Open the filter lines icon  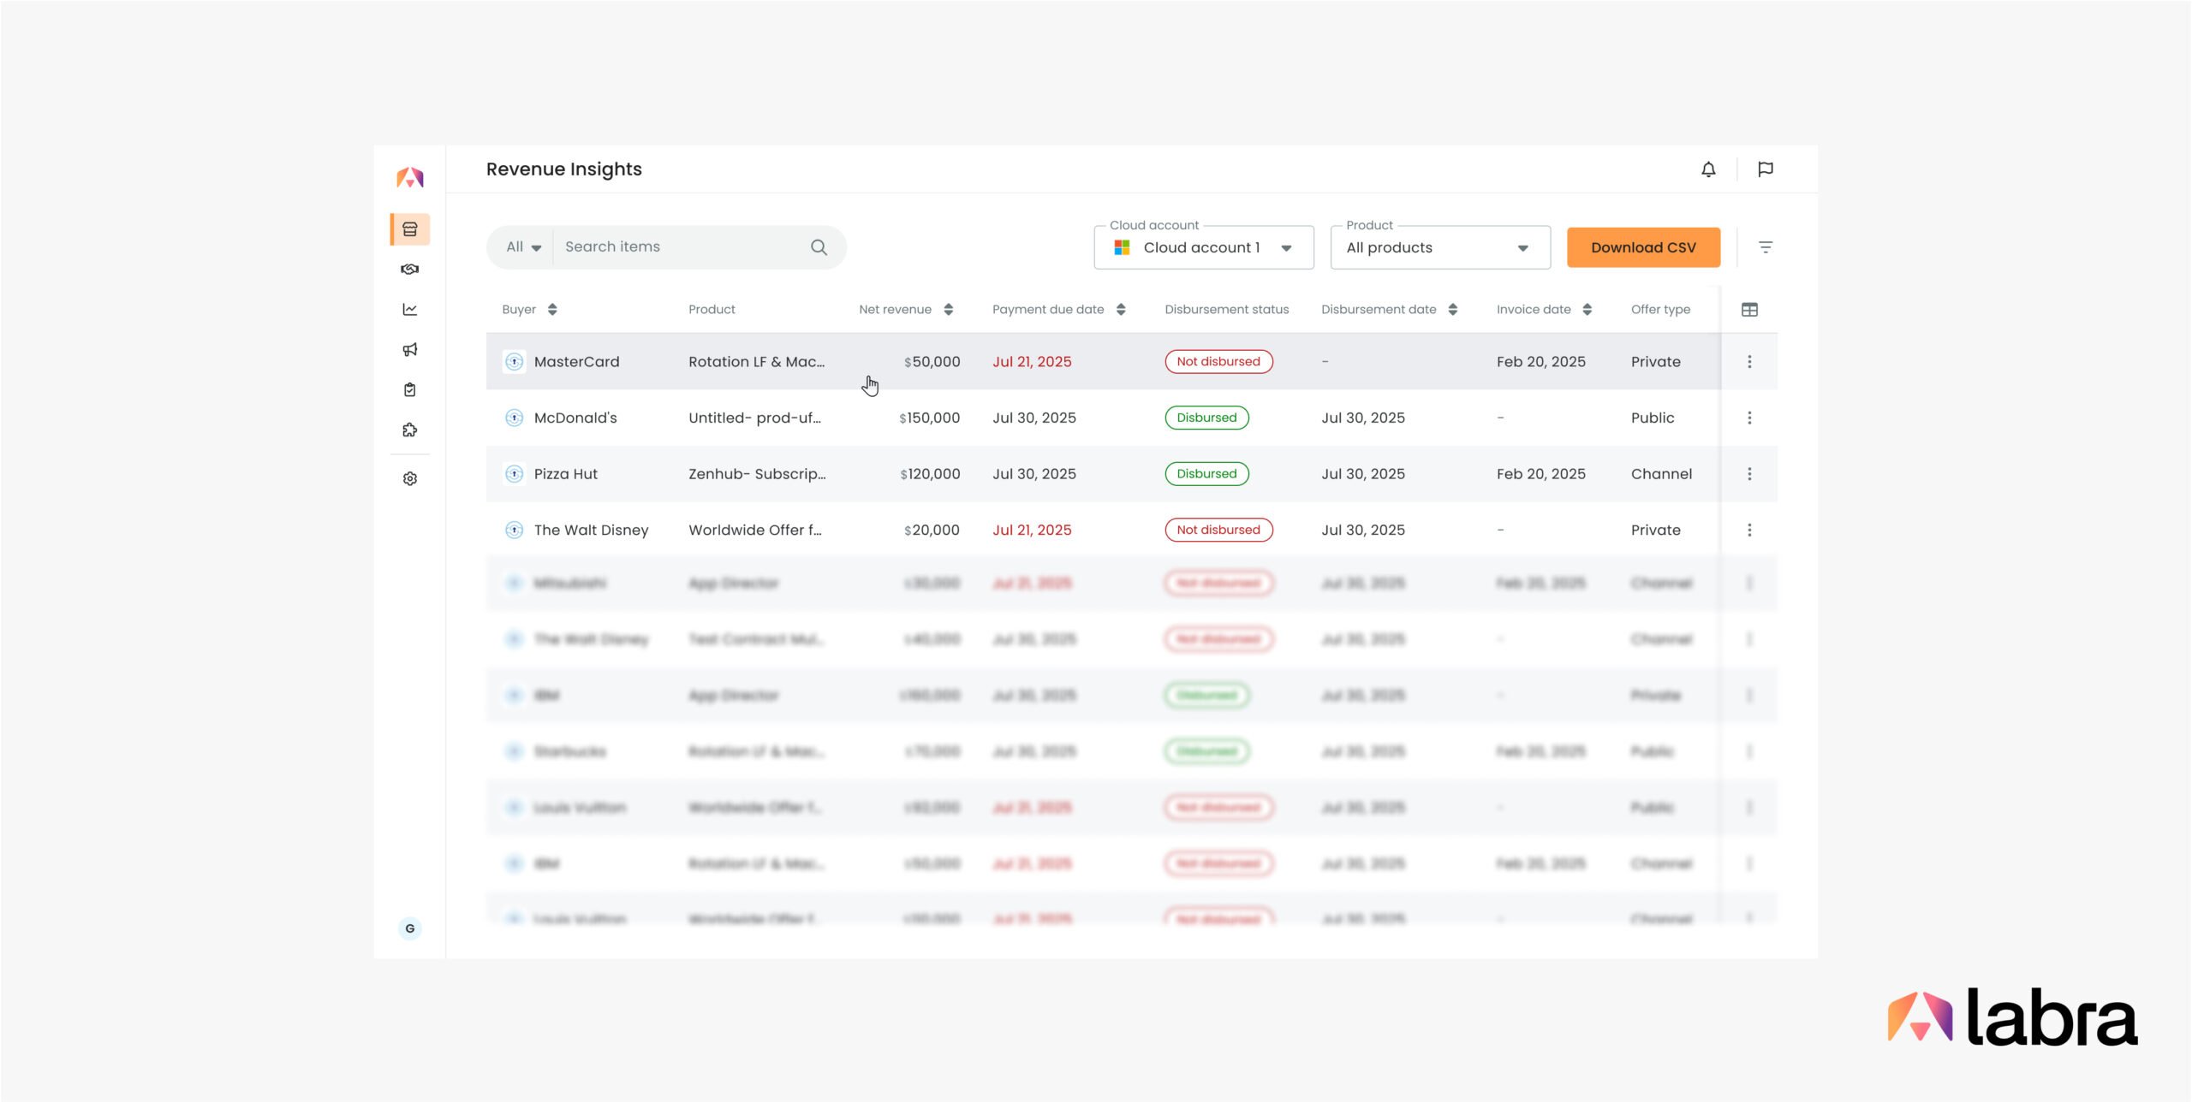[x=1766, y=247]
